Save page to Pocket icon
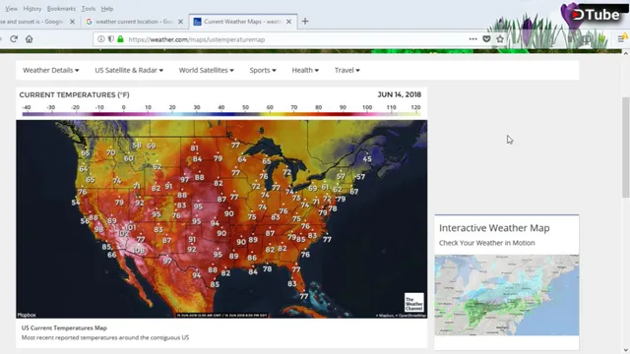Screen dimensions: 630x354 (486, 39)
